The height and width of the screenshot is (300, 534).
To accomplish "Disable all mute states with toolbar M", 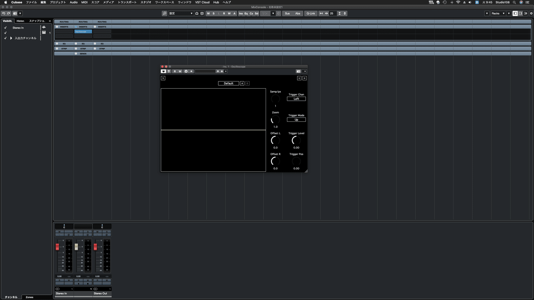I will click(x=208, y=13).
